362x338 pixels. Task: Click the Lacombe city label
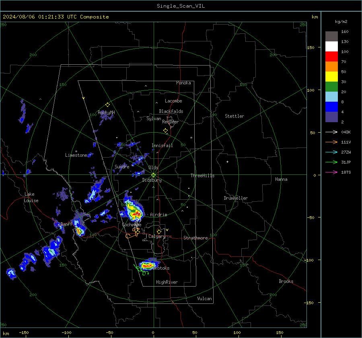click(173, 101)
